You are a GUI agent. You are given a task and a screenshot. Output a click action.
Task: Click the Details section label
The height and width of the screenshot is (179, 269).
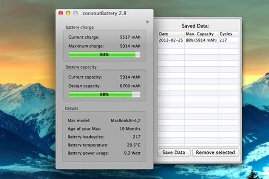71,108
